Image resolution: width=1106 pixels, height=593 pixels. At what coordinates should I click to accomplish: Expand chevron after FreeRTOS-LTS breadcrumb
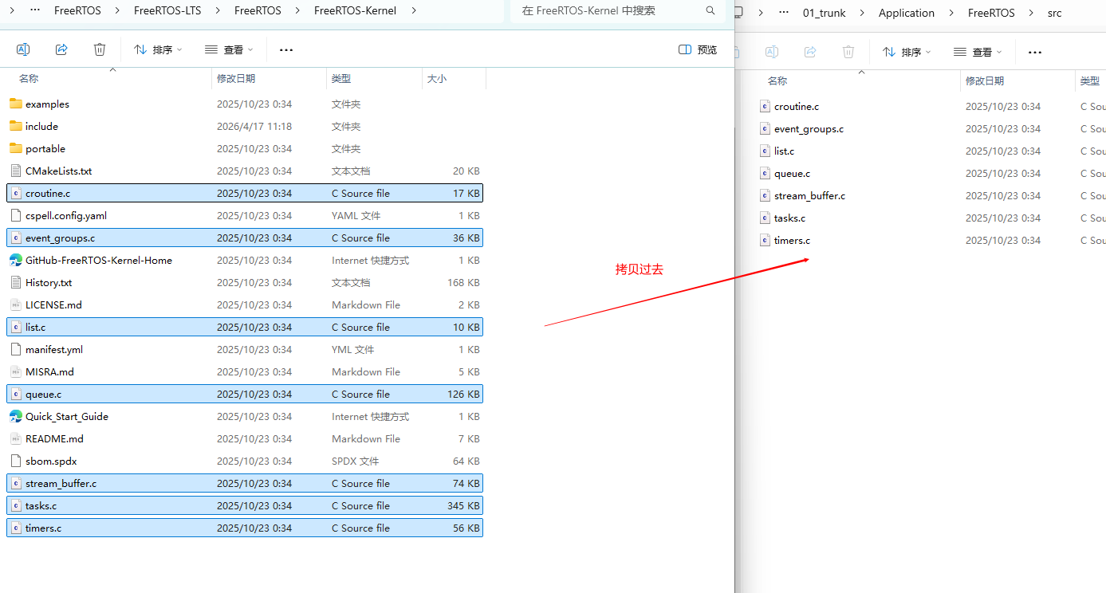click(x=218, y=10)
